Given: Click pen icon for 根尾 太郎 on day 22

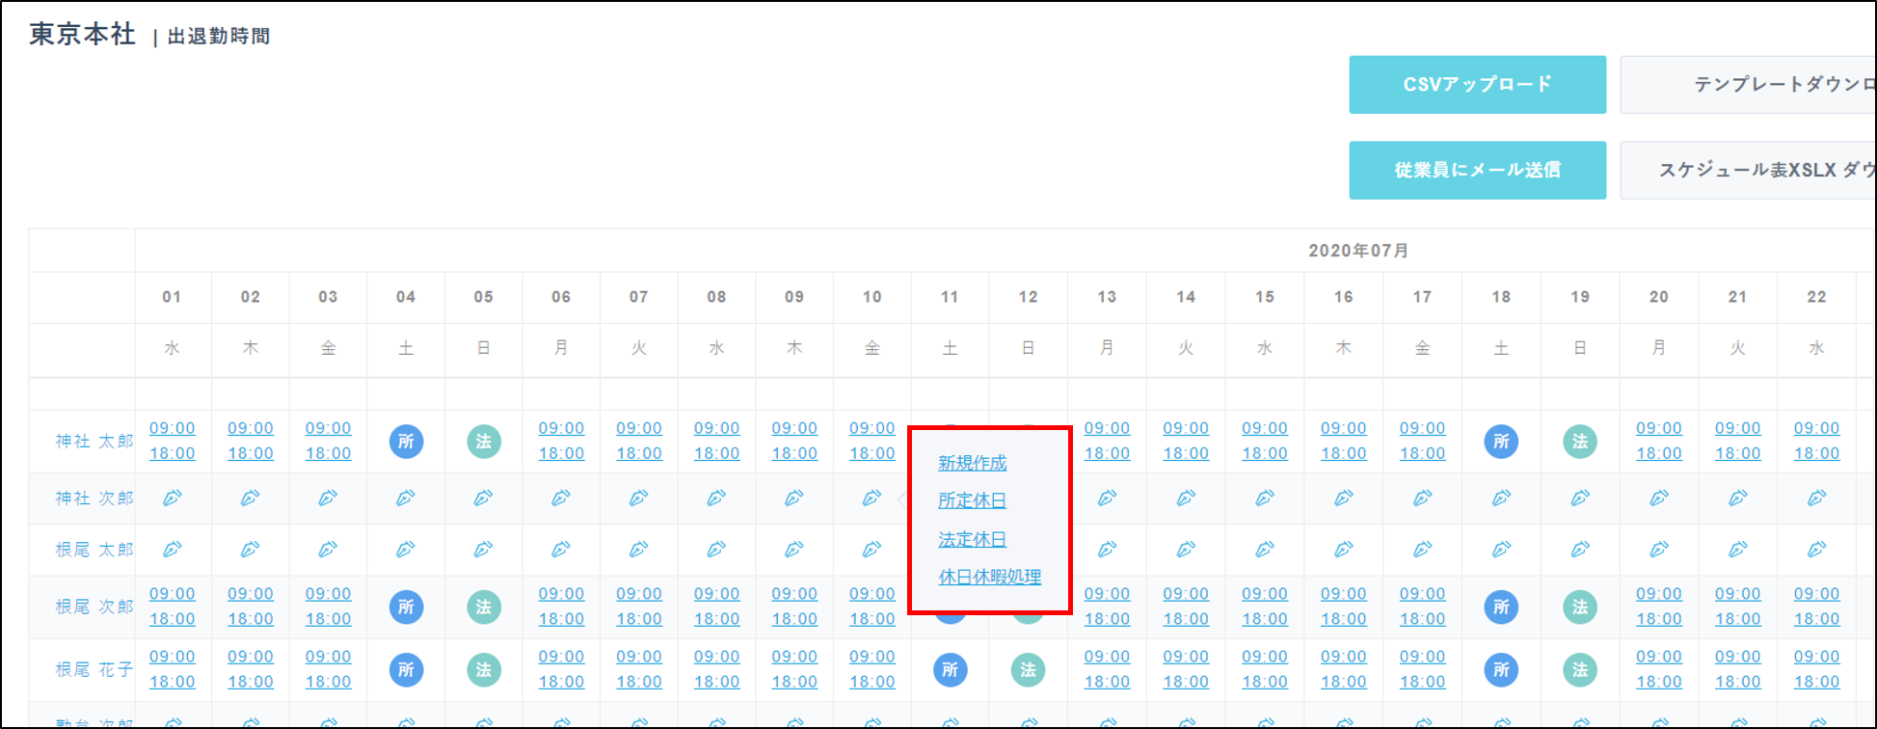Looking at the screenshot, I should [1816, 550].
